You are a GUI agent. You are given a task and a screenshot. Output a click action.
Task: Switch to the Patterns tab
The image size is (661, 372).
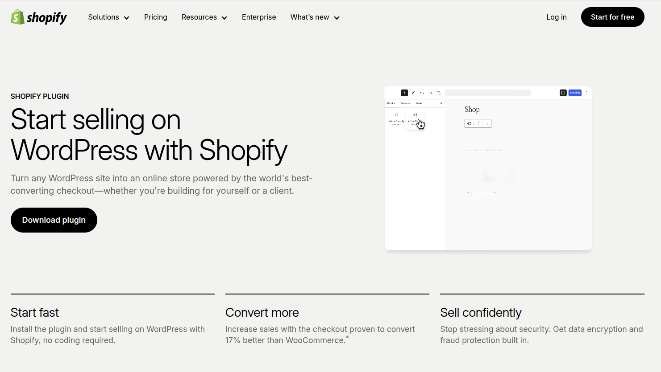tap(405, 103)
